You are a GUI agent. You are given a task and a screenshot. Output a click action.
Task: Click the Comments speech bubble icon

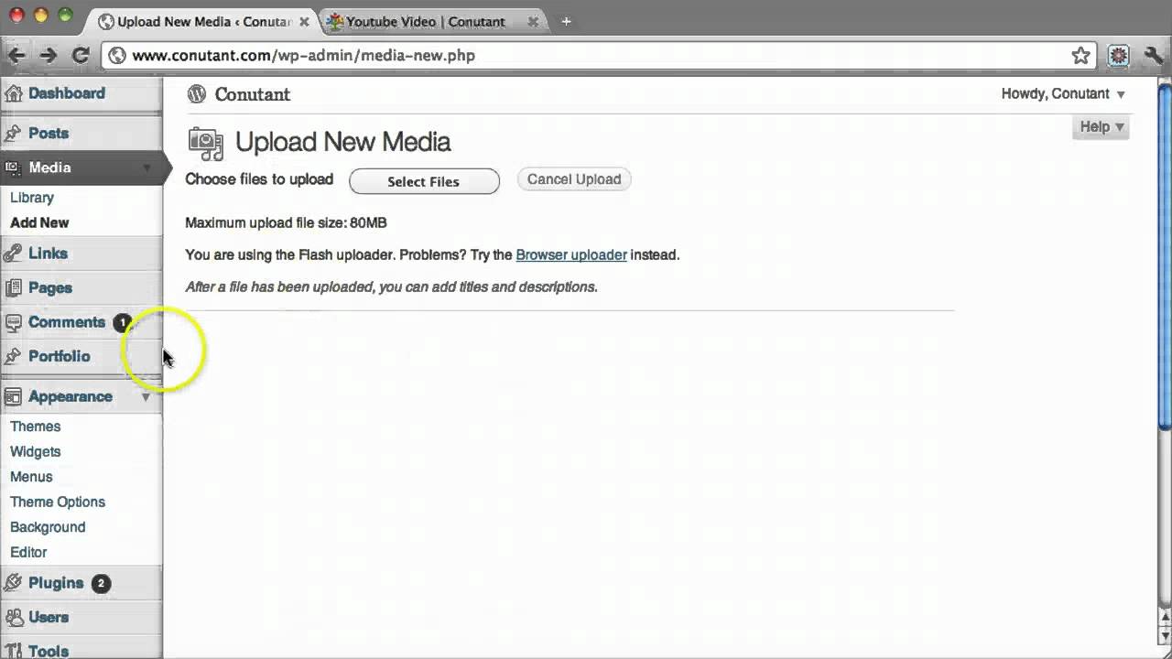(13, 322)
